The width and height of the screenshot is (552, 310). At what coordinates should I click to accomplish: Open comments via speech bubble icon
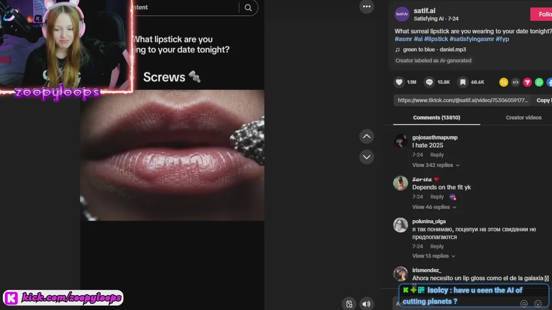(x=429, y=82)
